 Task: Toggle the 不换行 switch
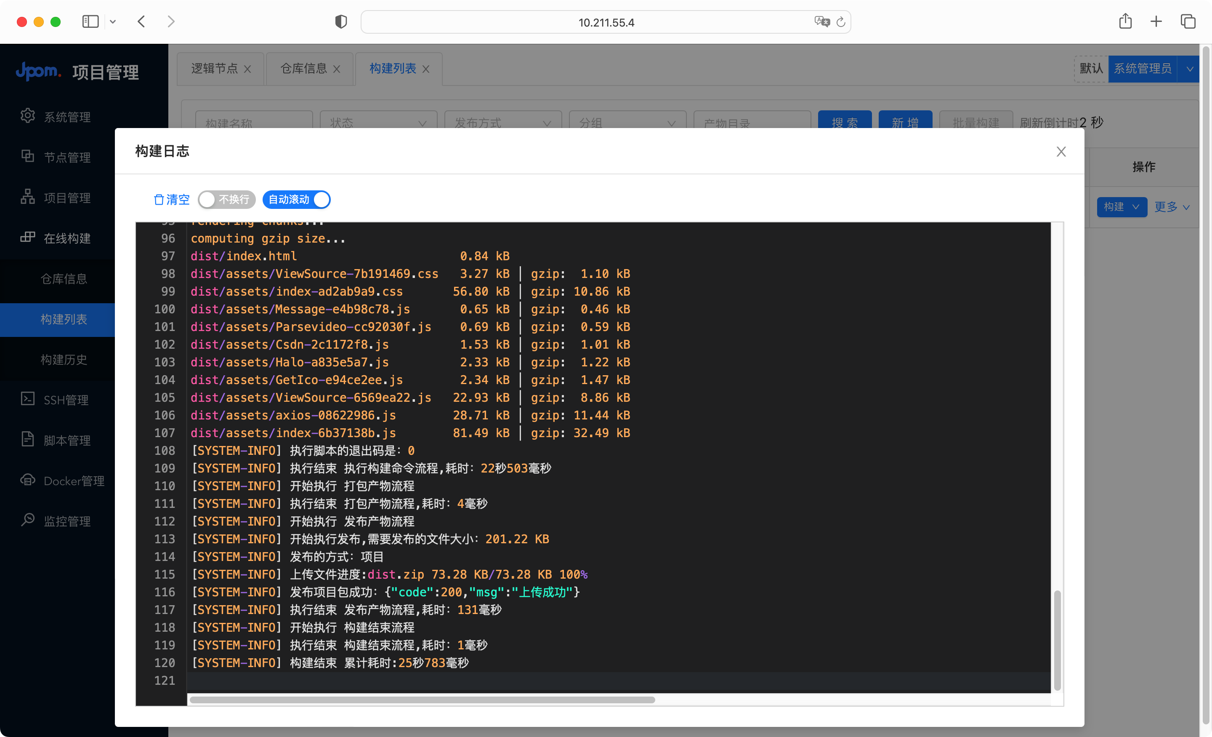(227, 199)
